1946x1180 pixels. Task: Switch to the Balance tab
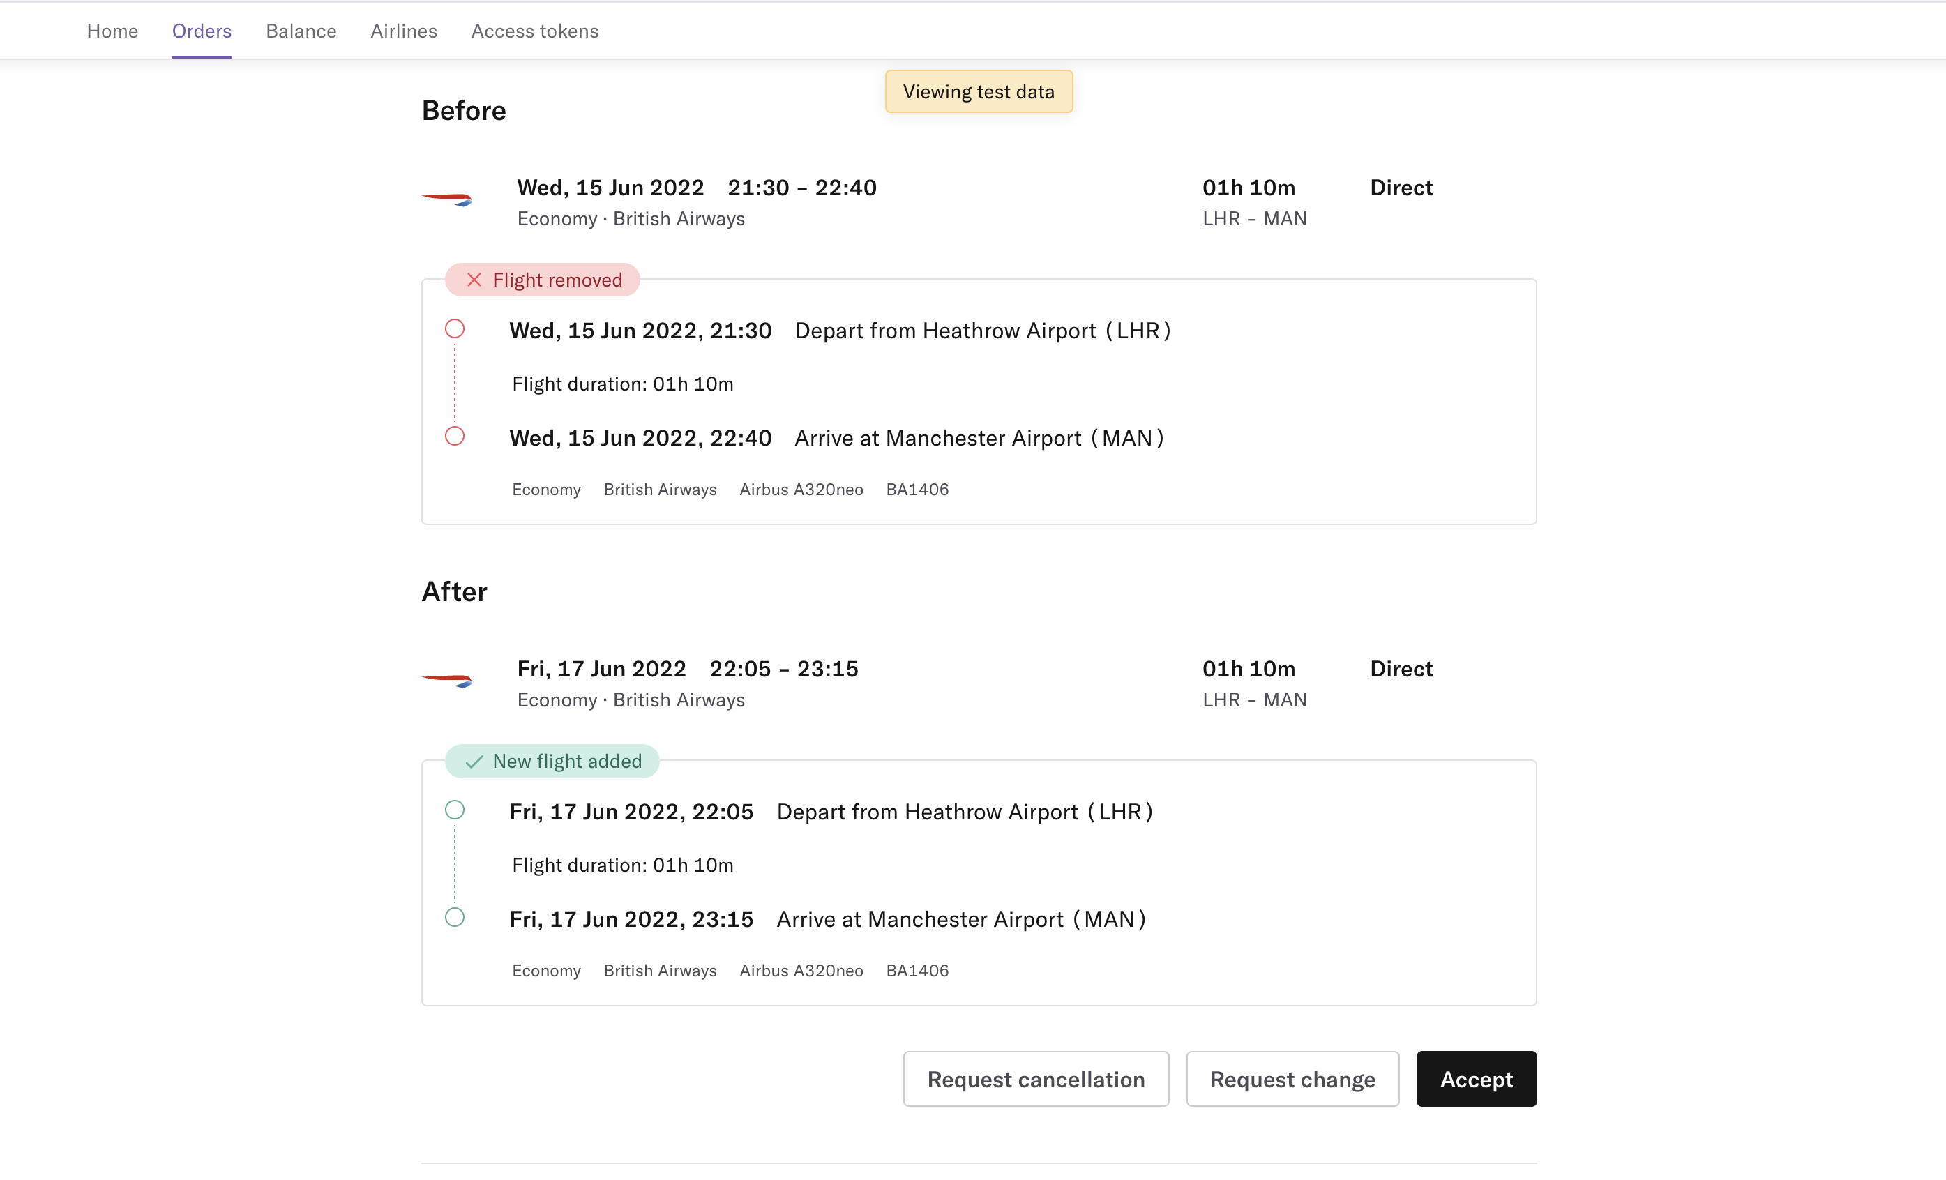click(x=301, y=31)
